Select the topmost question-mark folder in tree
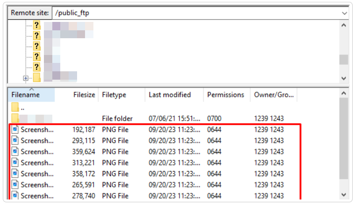 [x=36, y=26]
